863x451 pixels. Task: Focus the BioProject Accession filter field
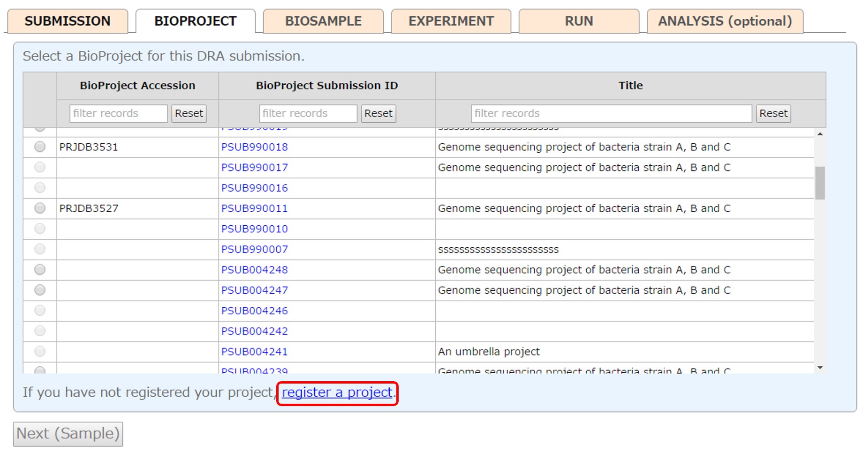[118, 113]
